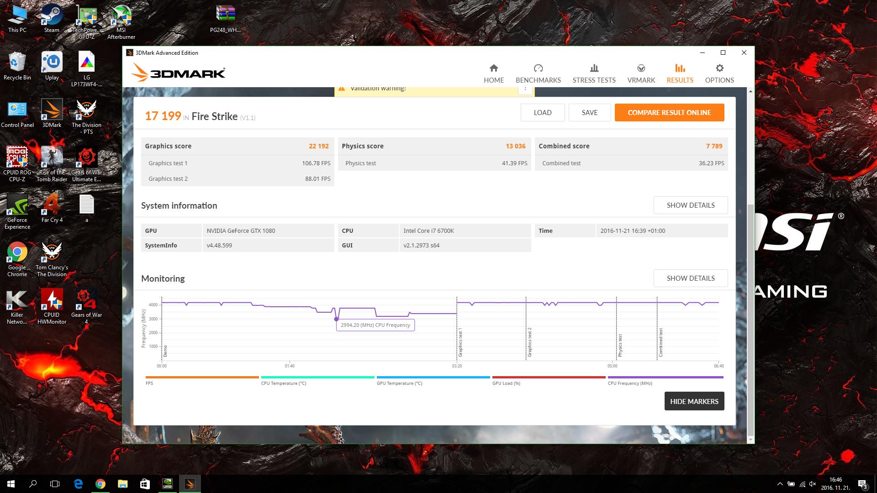Viewport: 877px width, 493px height.
Task: Click COMPARE RESULT ONLINE button
Action: click(x=669, y=112)
